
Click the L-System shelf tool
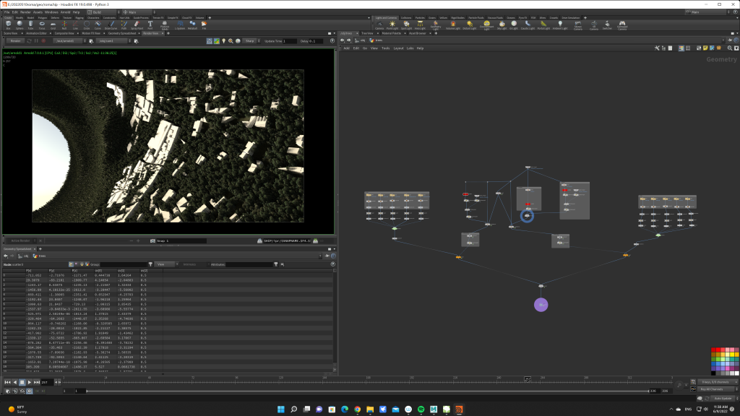[180, 25]
